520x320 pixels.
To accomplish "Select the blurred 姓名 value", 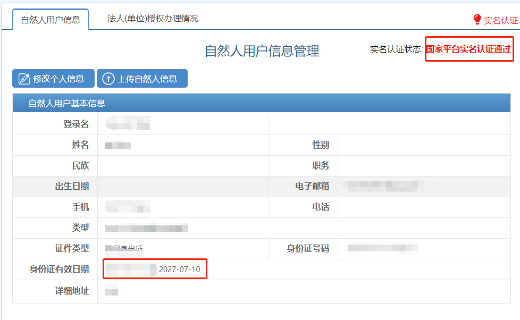I will click(x=118, y=145).
